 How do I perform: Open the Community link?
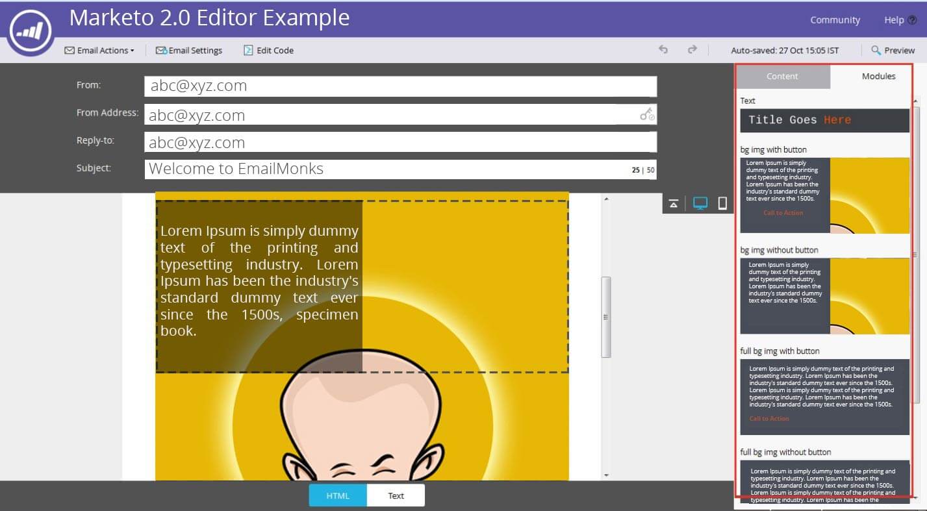835,20
